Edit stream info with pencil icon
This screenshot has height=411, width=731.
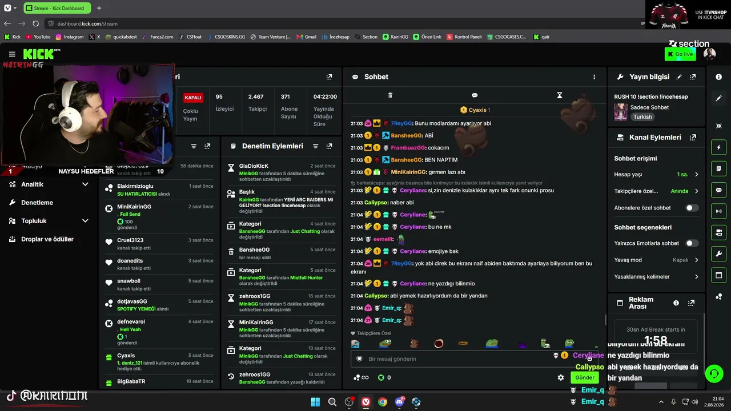pyautogui.click(x=679, y=77)
